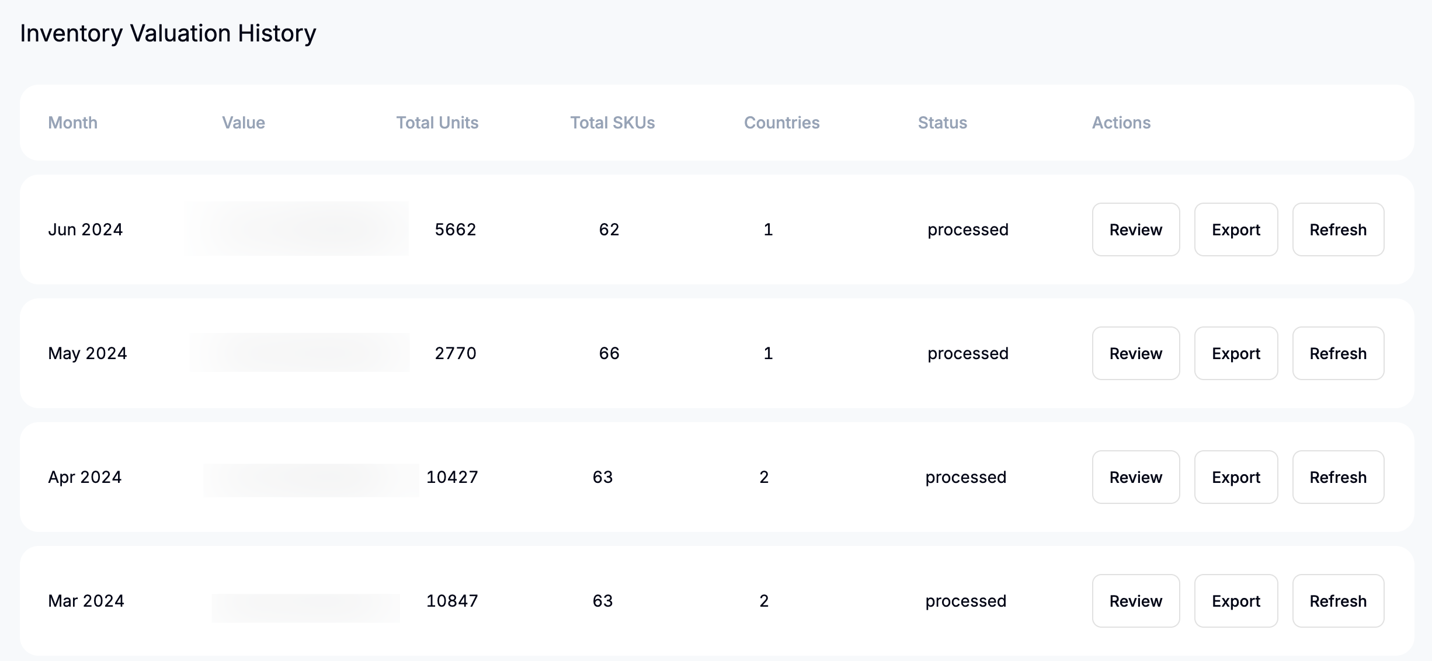Select the Total Units column header
Screen dimensions: 1432x661
437,123
